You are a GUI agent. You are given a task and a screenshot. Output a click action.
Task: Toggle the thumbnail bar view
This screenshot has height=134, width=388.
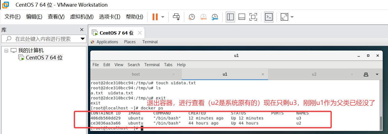tap(242, 17)
